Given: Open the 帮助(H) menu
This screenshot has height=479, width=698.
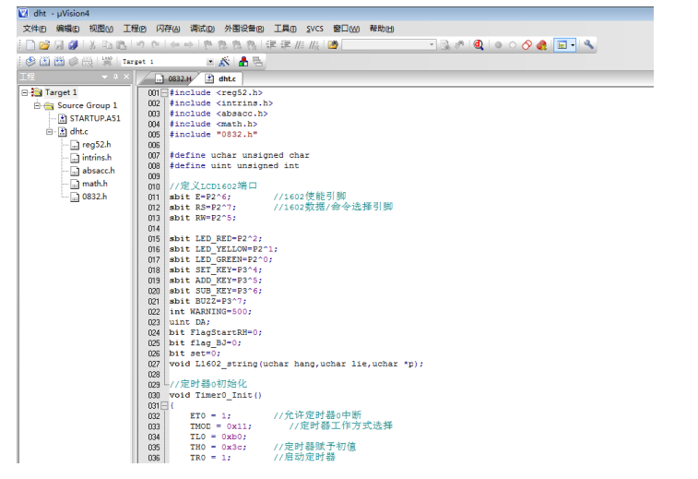Looking at the screenshot, I should click(382, 29).
